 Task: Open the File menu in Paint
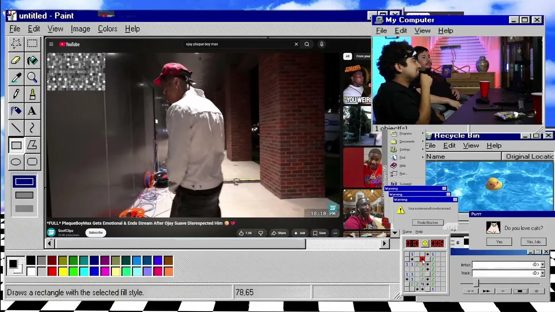coord(15,29)
